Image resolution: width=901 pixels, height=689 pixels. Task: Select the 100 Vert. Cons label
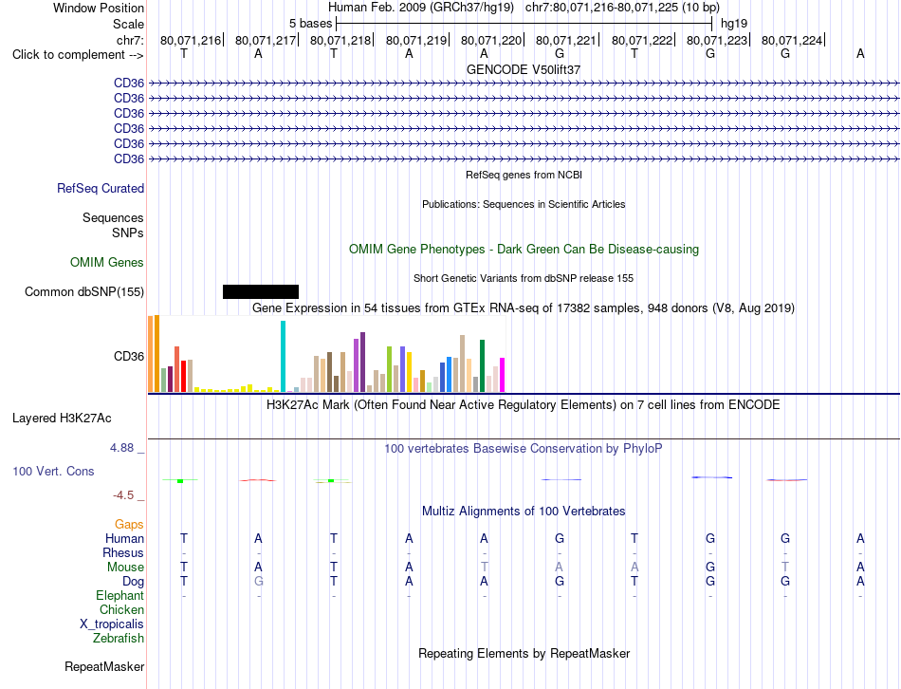tap(53, 472)
